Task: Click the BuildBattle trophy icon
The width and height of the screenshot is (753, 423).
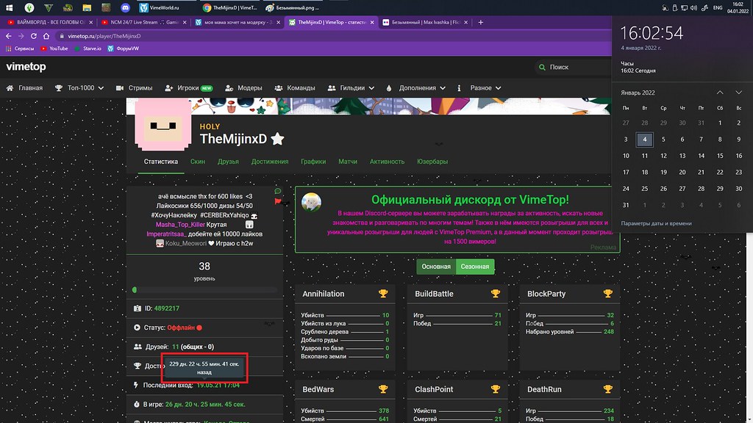Action: [496, 294]
